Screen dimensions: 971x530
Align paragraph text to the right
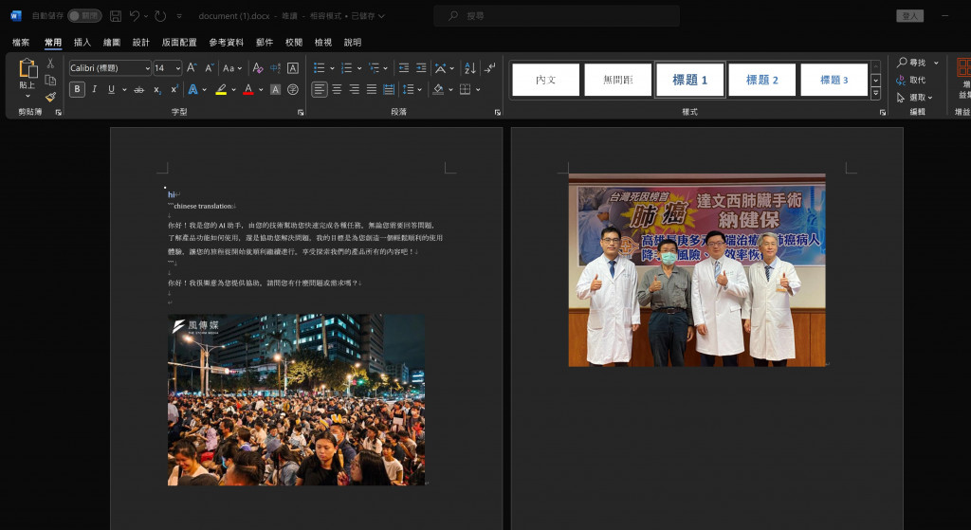pos(355,90)
